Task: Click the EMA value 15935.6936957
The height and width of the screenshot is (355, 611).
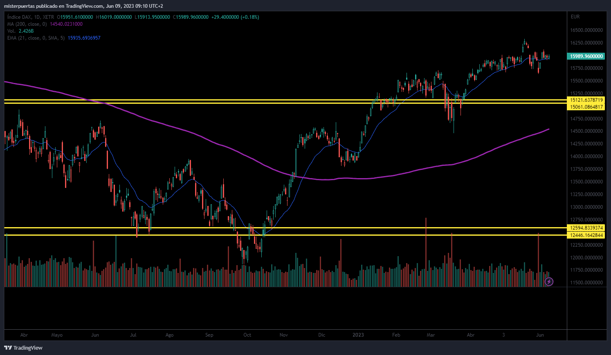Action: tap(84, 38)
